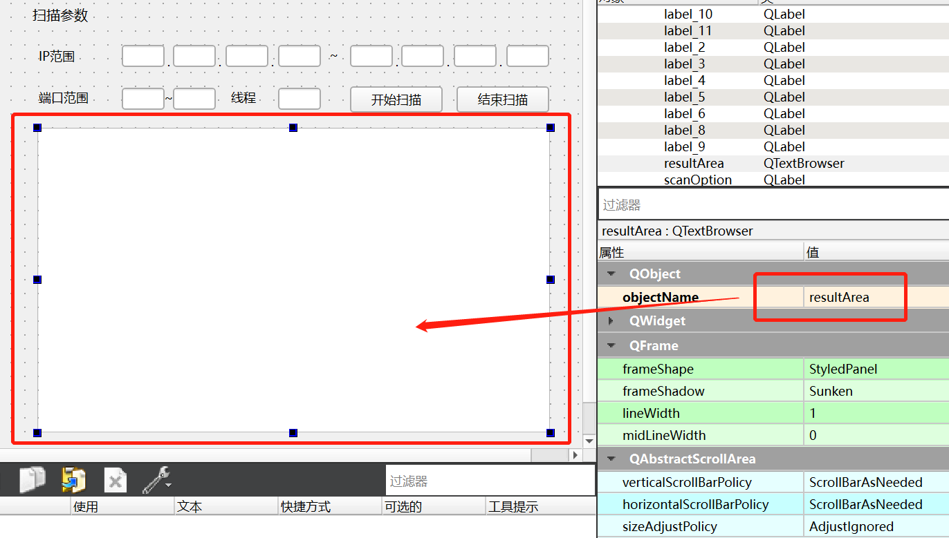This screenshot has width=949, height=538.
Task: Open the frameShadow Sunken value
Action: click(876, 391)
